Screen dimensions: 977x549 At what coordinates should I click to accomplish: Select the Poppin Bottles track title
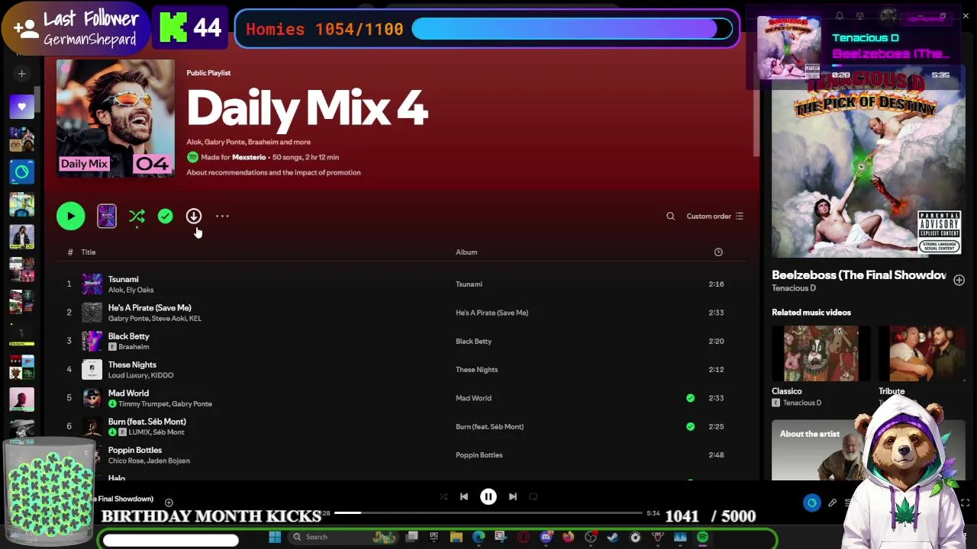(135, 450)
